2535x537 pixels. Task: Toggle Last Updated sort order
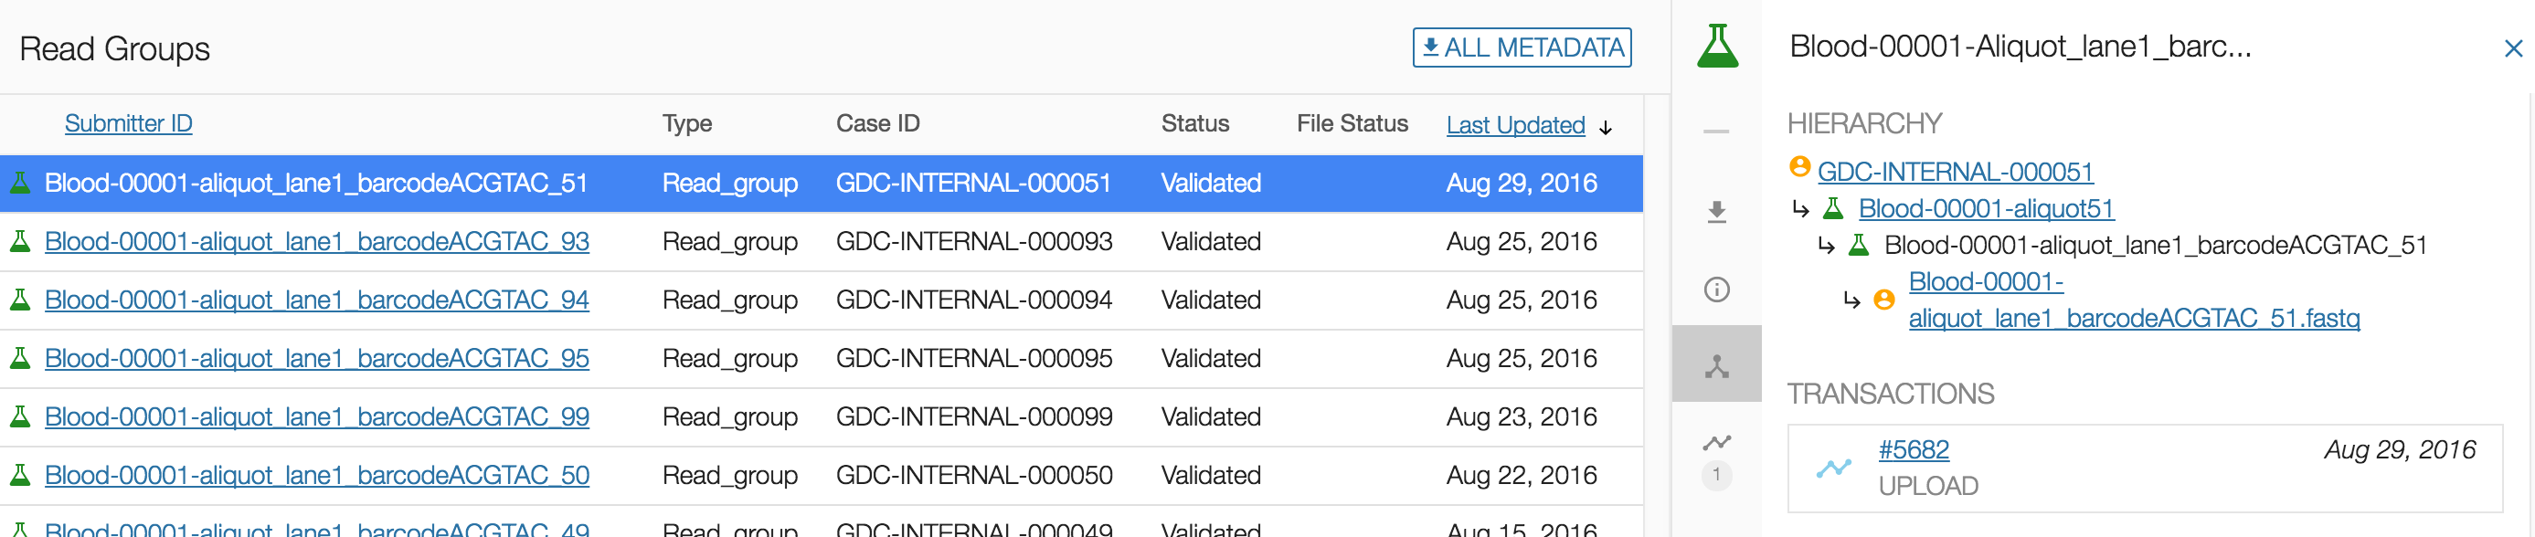(1514, 125)
